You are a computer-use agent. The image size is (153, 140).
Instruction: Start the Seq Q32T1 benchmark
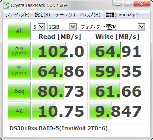click(x=19, y=51)
